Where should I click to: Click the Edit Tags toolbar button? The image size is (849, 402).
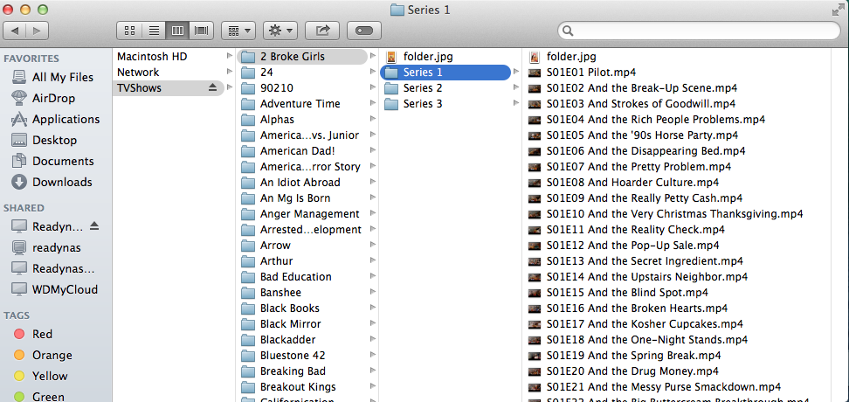pyautogui.click(x=364, y=31)
